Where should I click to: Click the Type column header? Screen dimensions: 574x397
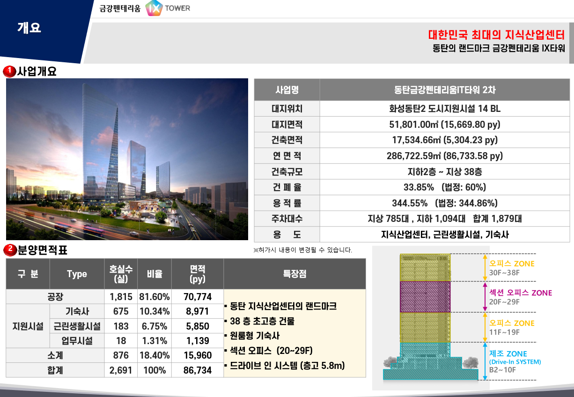click(x=77, y=274)
